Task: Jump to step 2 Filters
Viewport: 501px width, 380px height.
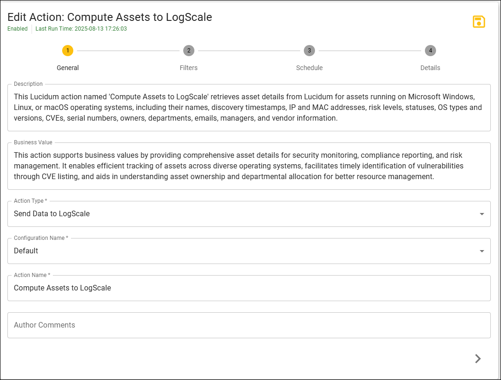Action: [x=188, y=51]
